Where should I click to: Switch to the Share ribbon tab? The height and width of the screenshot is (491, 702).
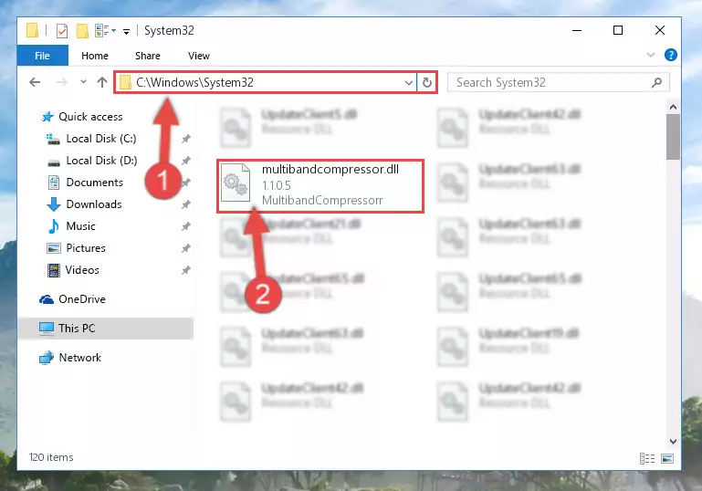tap(148, 56)
